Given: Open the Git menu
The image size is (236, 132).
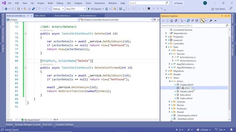Looking at the screenshot, I should click(x=32, y=3).
